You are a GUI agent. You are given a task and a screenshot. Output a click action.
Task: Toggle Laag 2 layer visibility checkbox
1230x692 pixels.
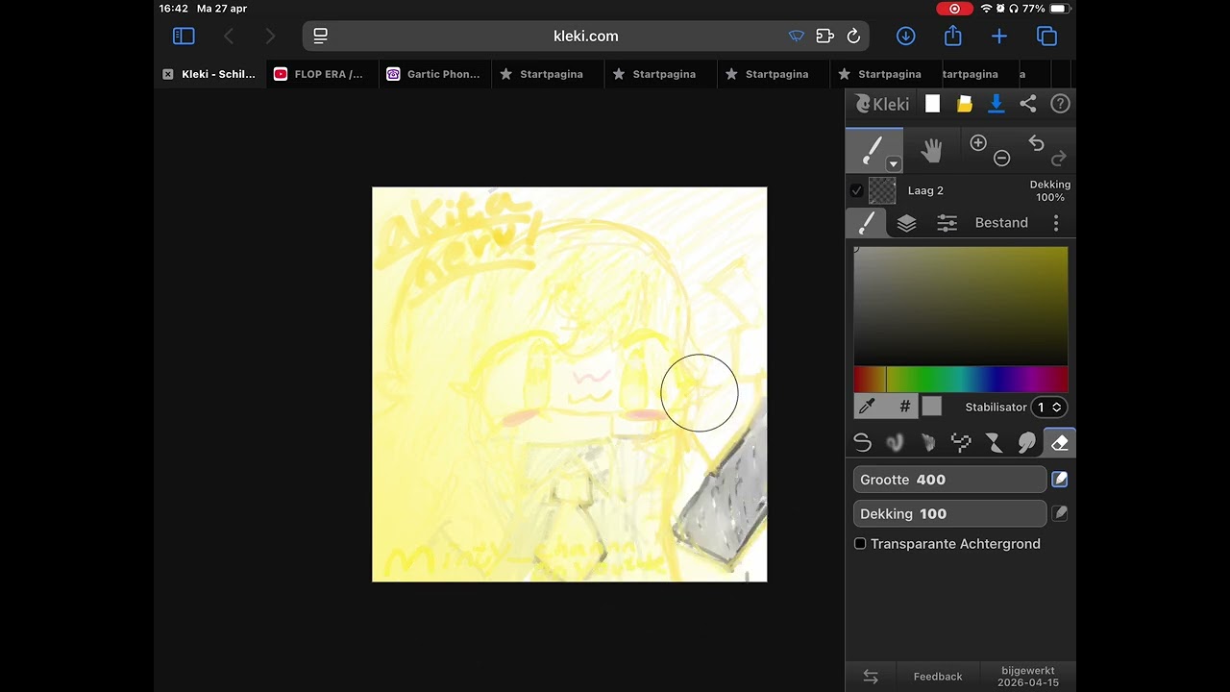coord(856,190)
